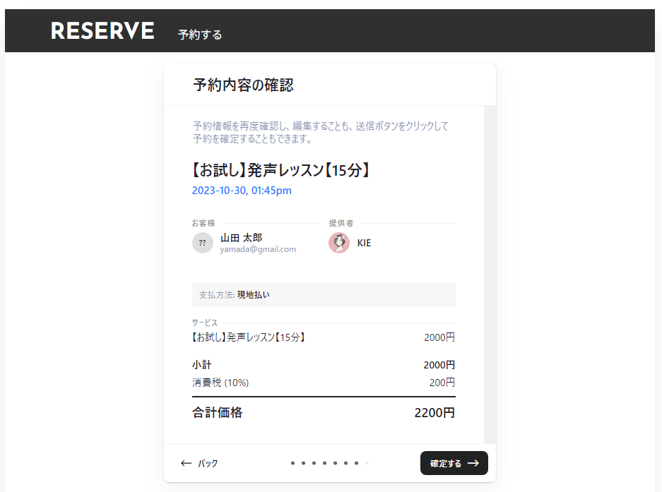Click the customer name 山田 太郎

[241, 238]
